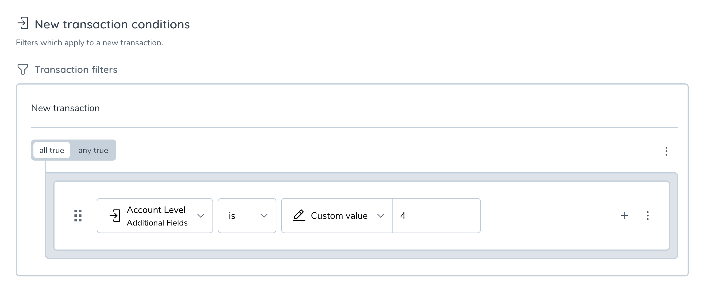
Task: Open the filter group's three-dot options menu
Action: point(666,151)
